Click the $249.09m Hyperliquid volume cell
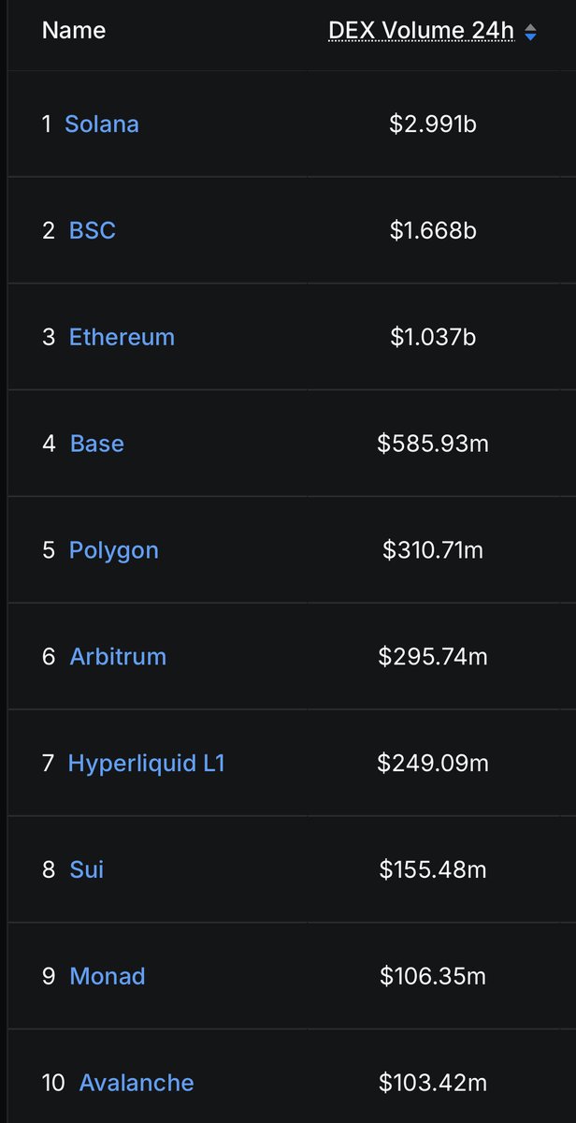This screenshot has height=1123, width=576. coord(433,764)
